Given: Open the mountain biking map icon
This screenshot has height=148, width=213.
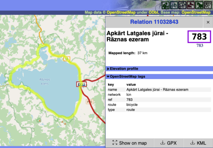Looking at the screenshot, I should 182,5.
